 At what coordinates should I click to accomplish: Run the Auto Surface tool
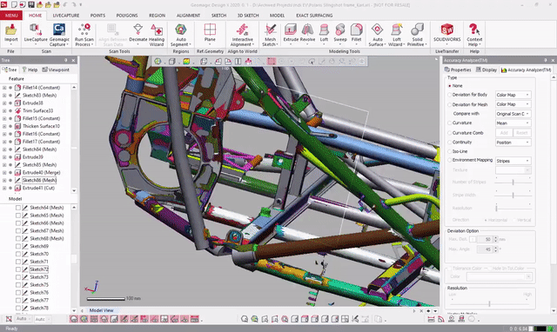(377, 35)
